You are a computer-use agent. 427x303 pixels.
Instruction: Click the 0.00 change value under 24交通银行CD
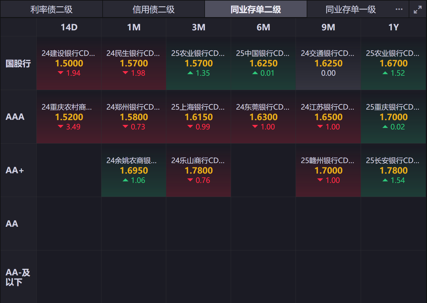(x=328, y=73)
